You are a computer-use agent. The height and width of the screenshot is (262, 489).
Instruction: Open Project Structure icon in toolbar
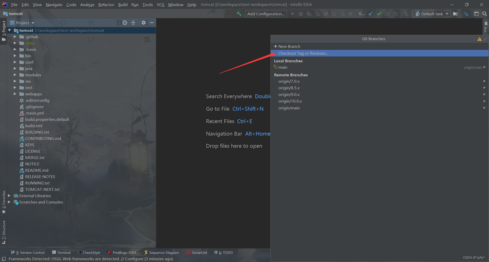[455, 14]
